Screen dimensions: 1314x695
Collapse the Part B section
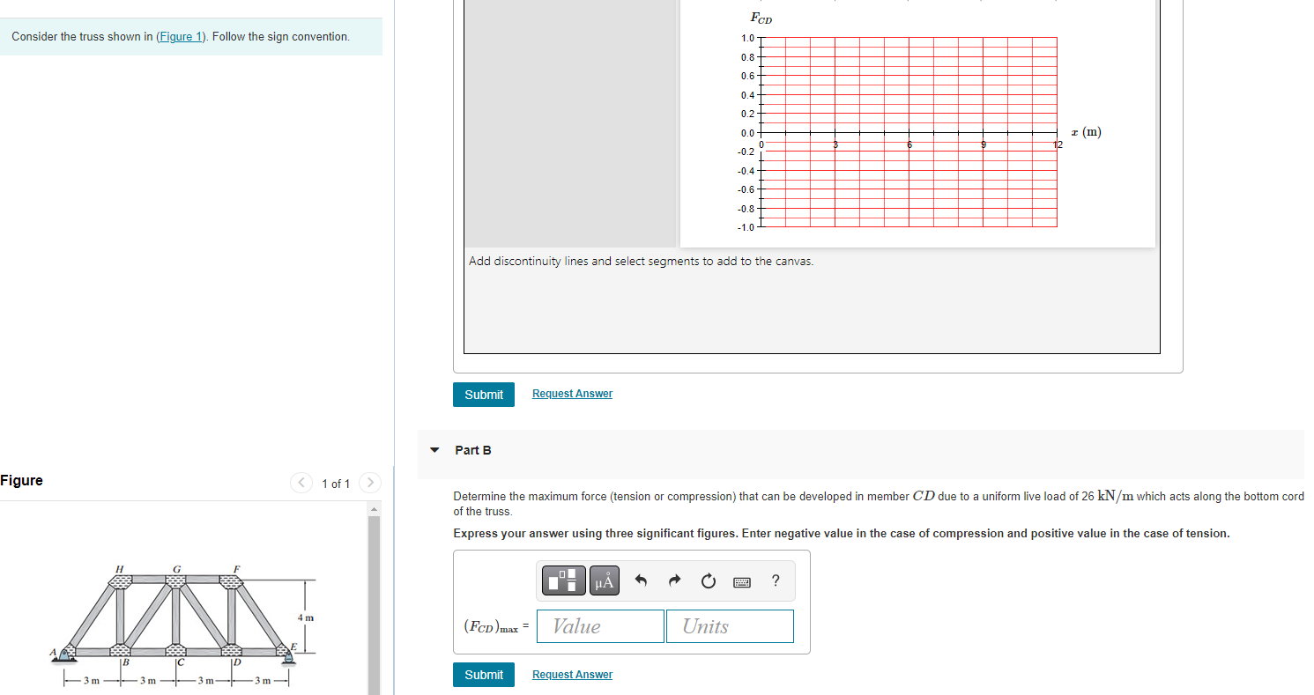[434, 449]
